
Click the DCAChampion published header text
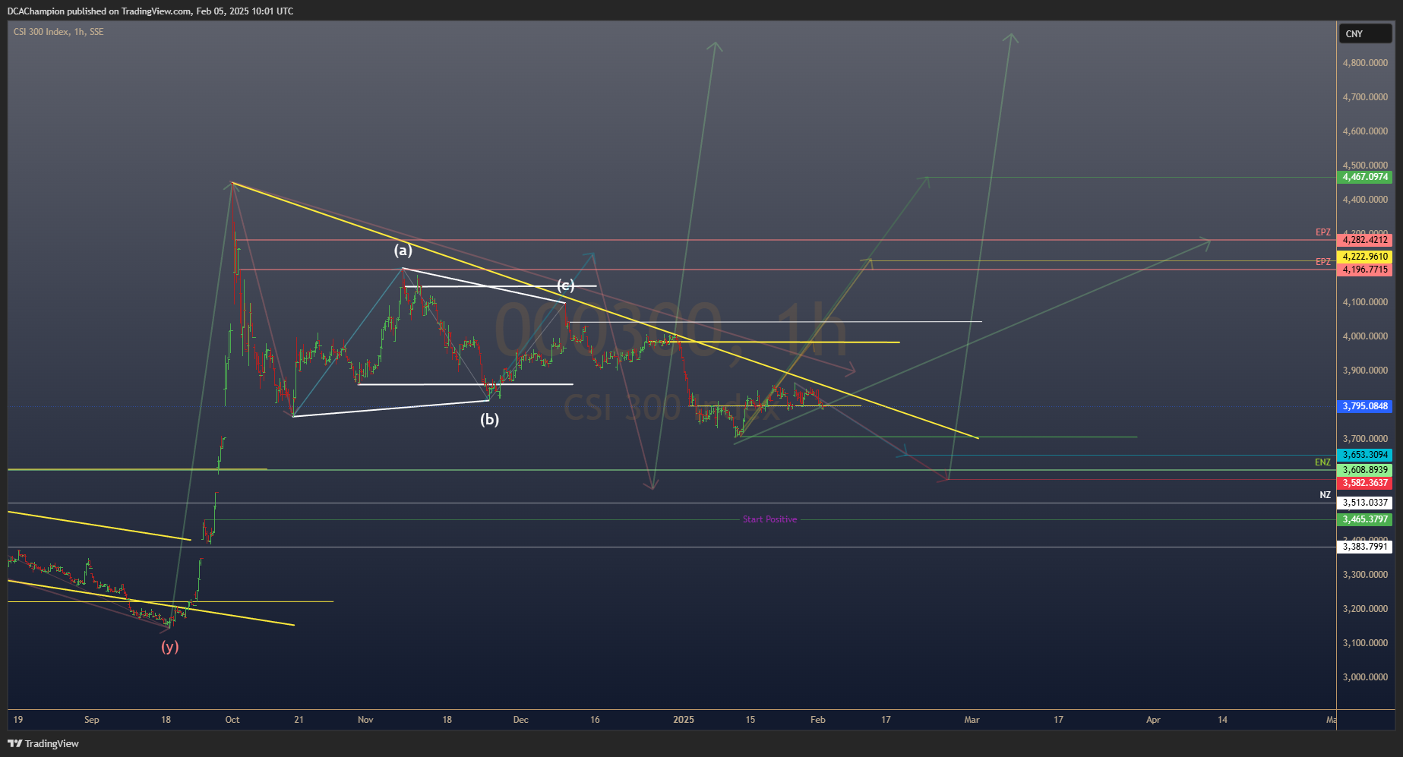(x=150, y=11)
